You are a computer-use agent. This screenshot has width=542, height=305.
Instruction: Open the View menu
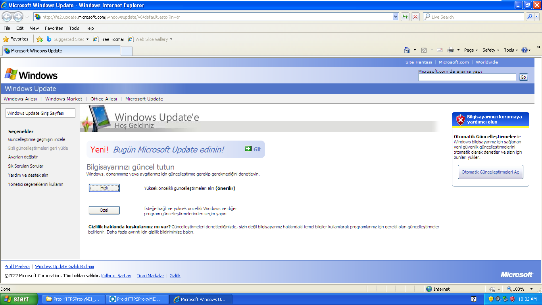click(x=34, y=28)
